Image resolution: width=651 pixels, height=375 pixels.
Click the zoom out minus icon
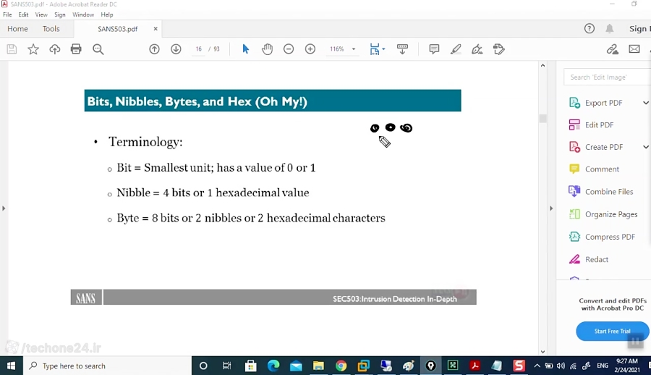tap(289, 49)
